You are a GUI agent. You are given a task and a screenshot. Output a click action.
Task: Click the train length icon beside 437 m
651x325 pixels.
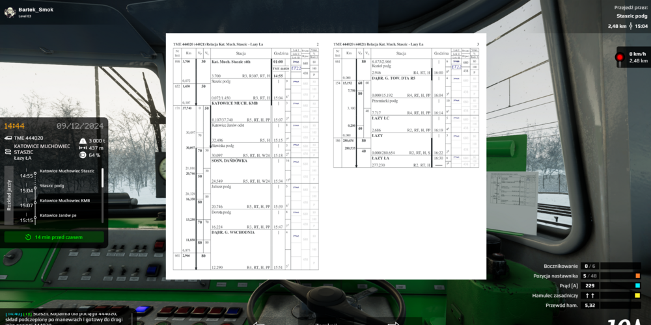tap(83, 148)
